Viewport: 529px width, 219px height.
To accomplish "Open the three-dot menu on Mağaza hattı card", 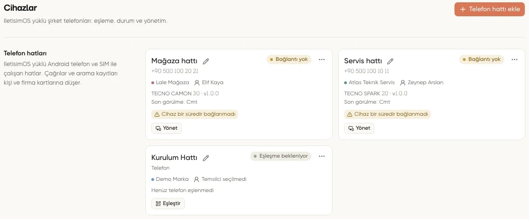I will point(321,60).
